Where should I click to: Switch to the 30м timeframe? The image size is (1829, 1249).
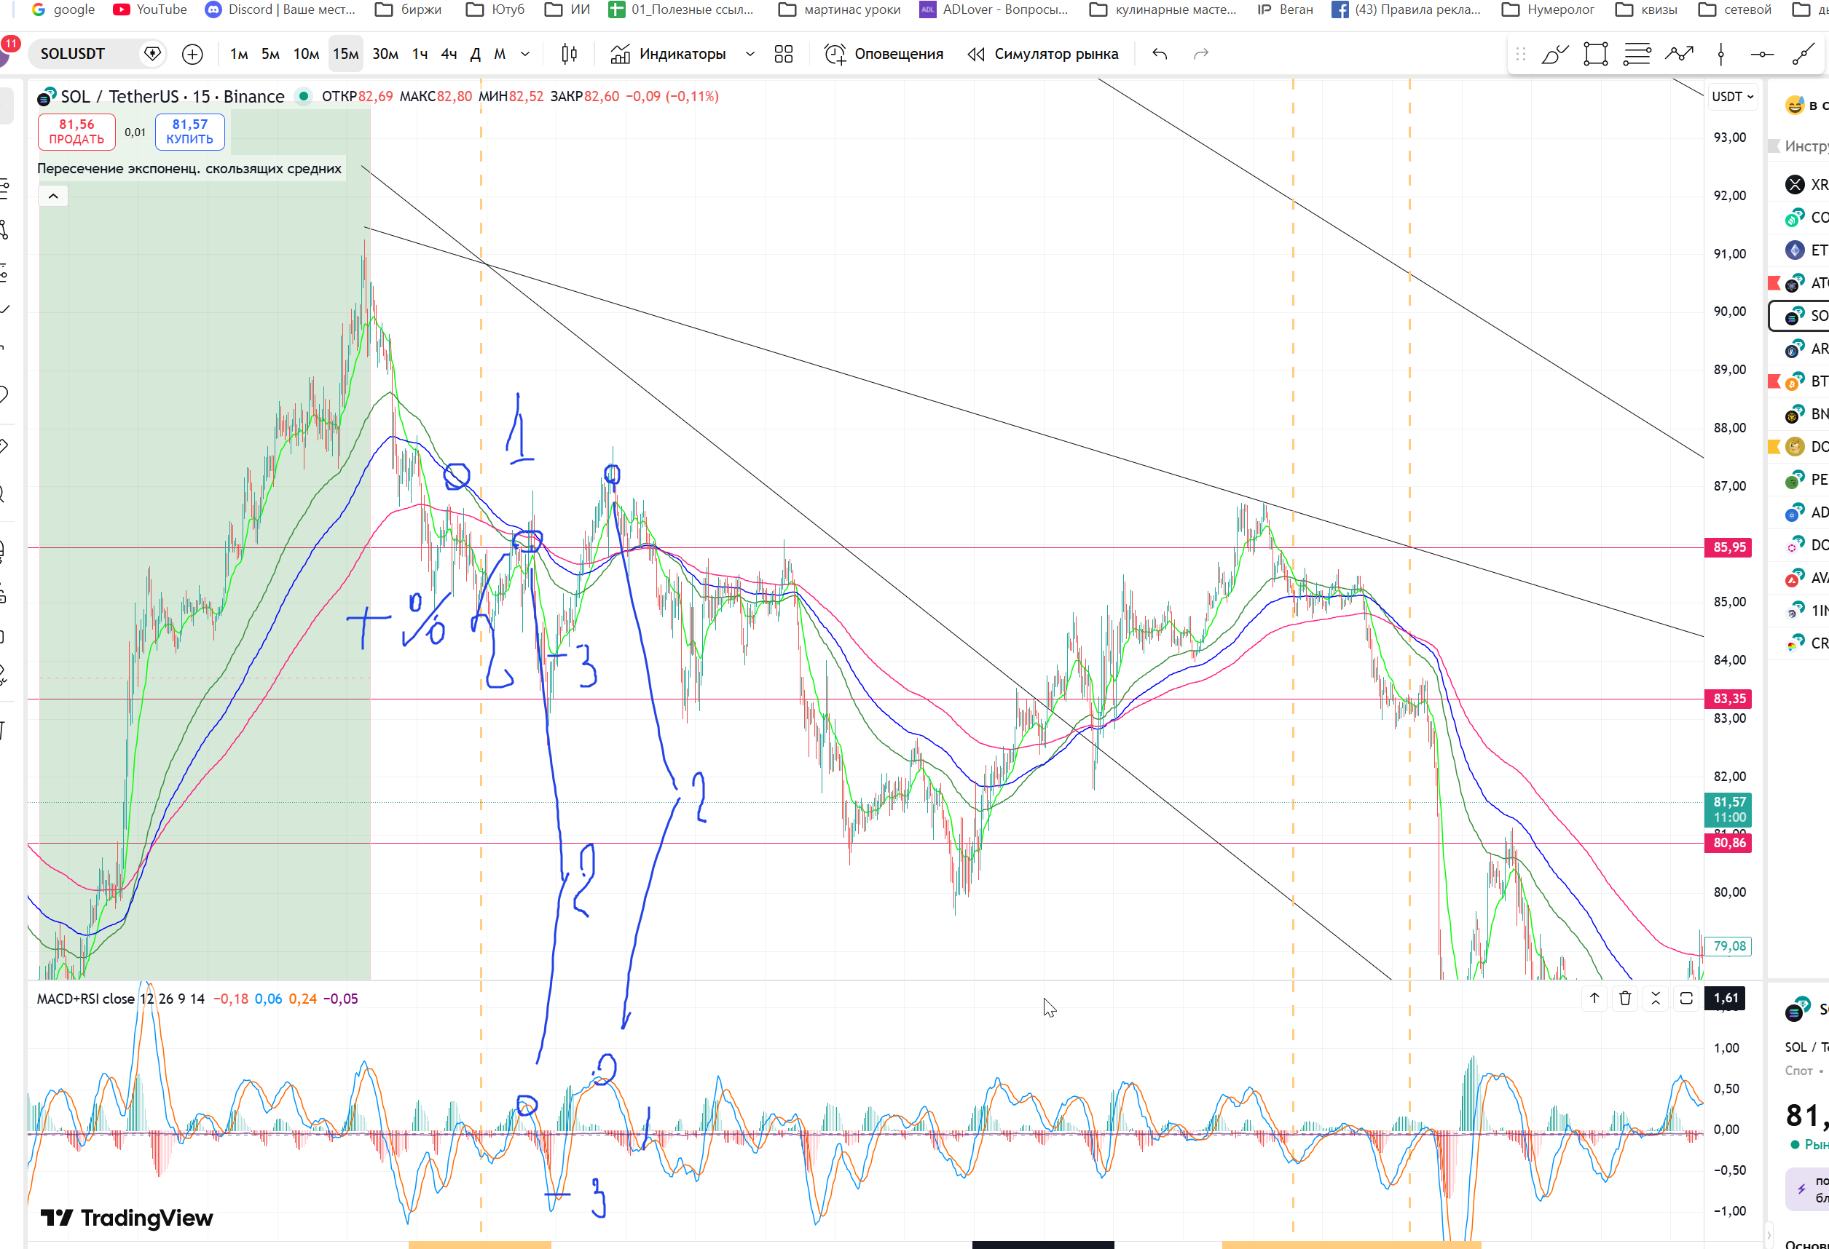[x=385, y=55]
